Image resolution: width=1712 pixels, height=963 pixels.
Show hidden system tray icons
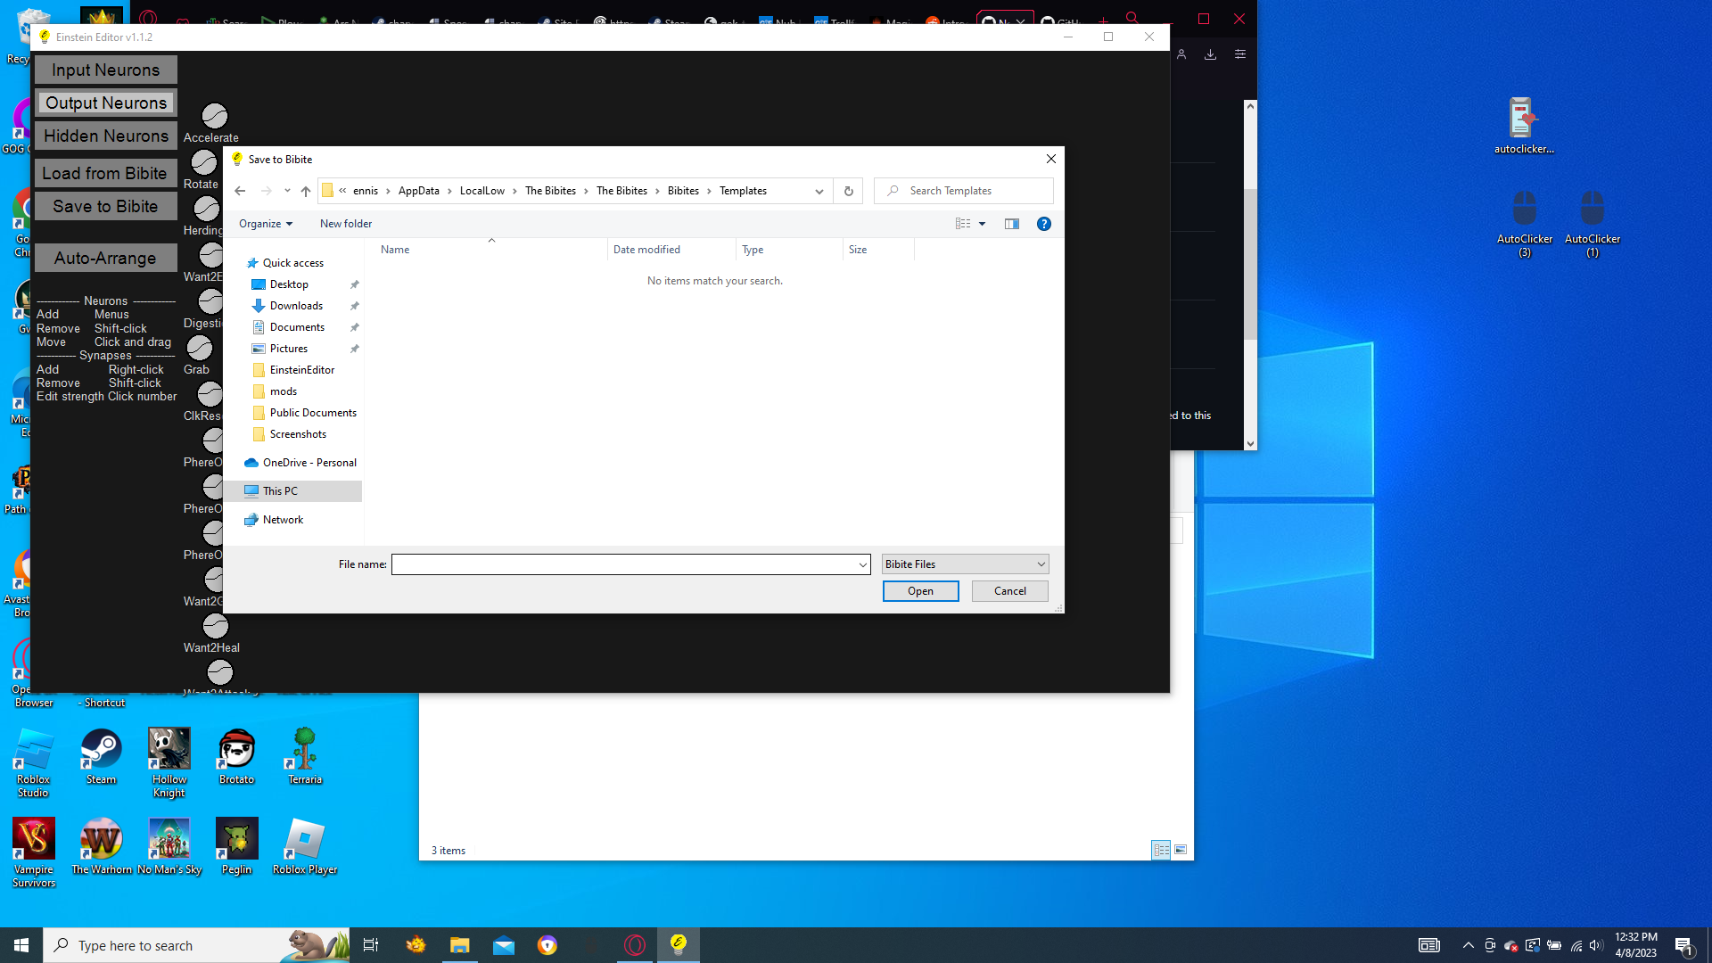(x=1469, y=945)
